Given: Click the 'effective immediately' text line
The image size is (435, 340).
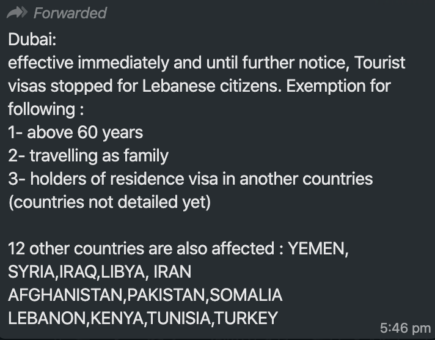Looking at the screenshot, I should pyautogui.click(x=207, y=62).
